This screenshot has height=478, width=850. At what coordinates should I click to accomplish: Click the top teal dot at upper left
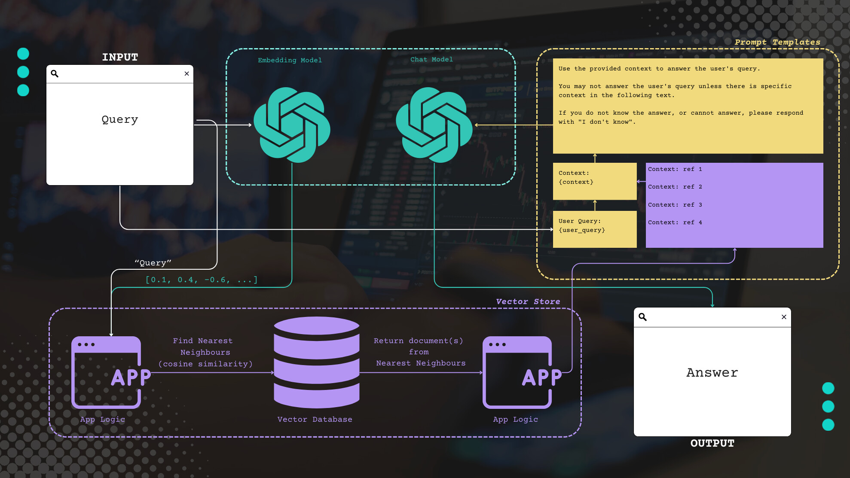(23, 54)
